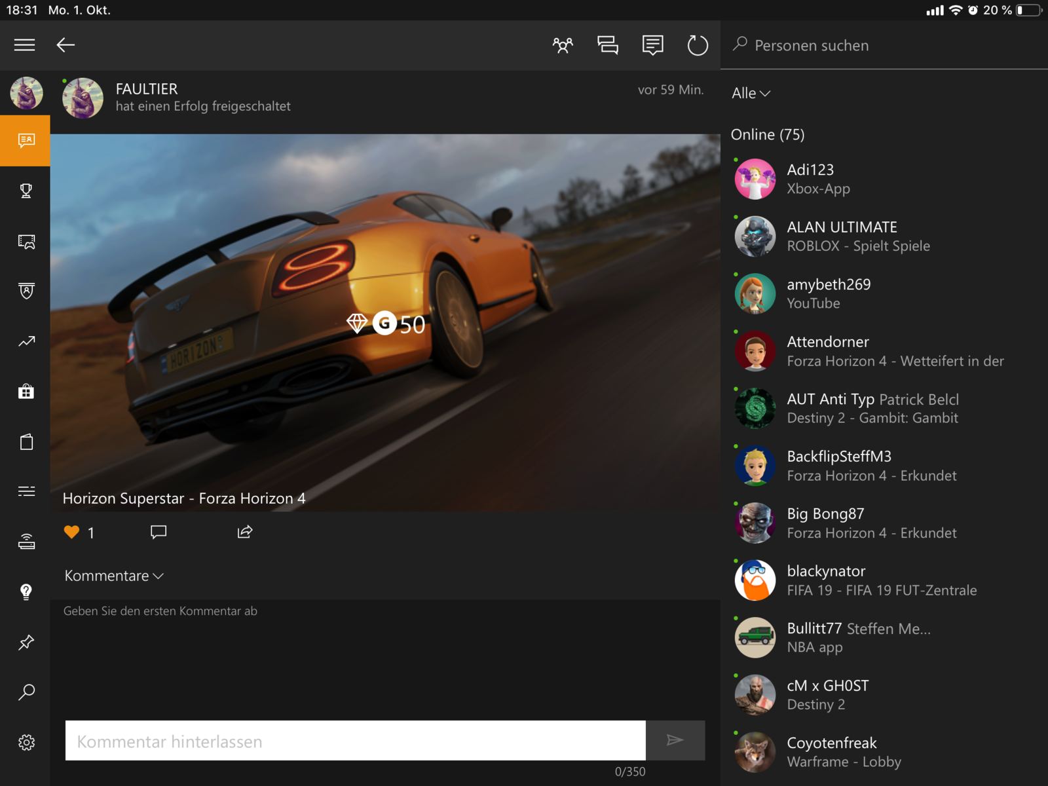Send the comment with the arrow button
The height and width of the screenshot is (786, 1048).
click(x=675, y=741)
